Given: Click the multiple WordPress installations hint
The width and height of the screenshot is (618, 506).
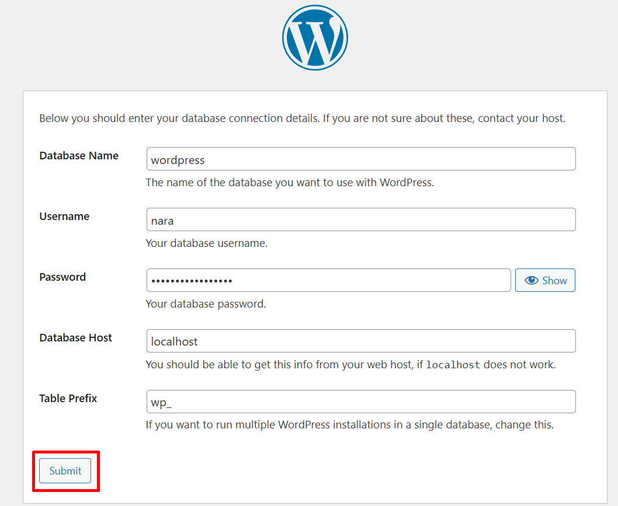Looking at the screenshot, I should pyautogui.click(x=349, y=425).
